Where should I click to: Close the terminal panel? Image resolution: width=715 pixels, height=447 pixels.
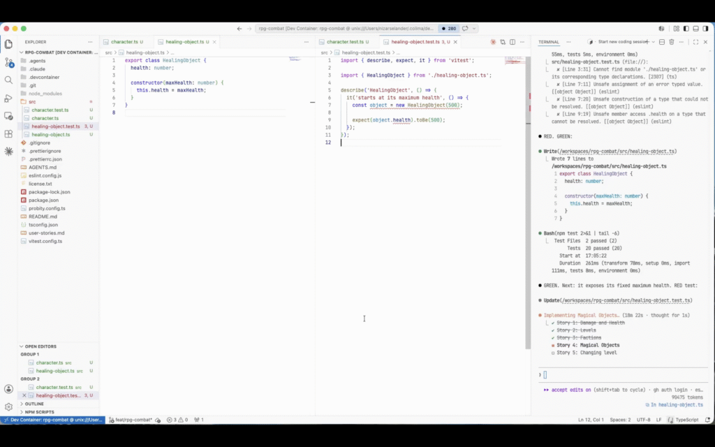(705, 42)
